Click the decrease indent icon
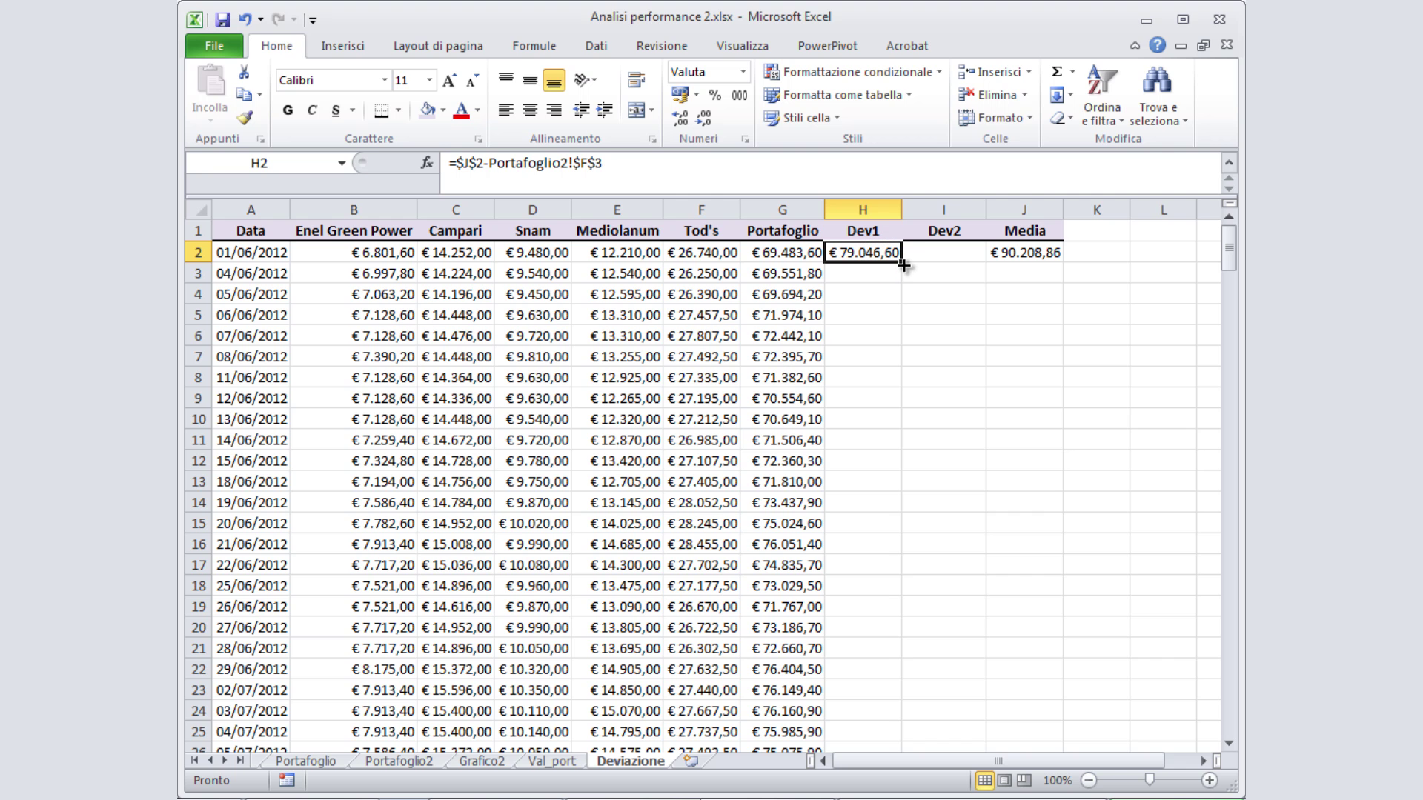Screen dimensions: 1423x800 pyautogui.click(x=581, y=110)
